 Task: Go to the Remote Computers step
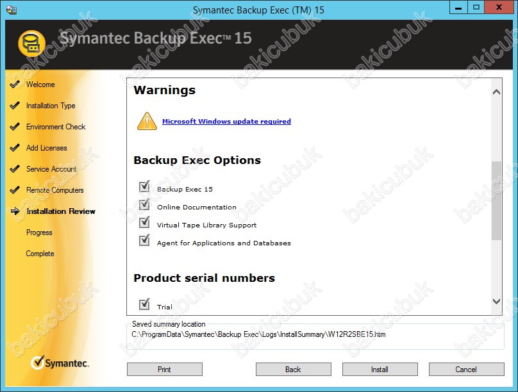[x=55, y=190]
